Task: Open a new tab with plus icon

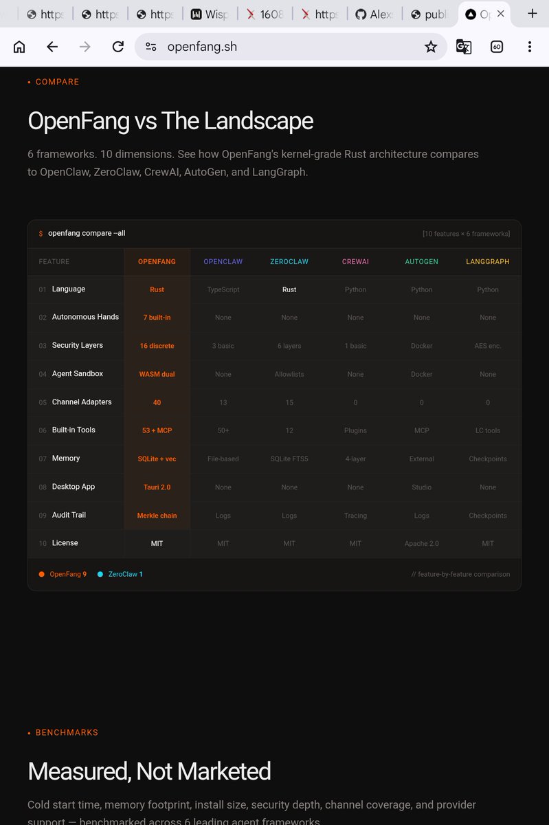Action: [533, 14]
